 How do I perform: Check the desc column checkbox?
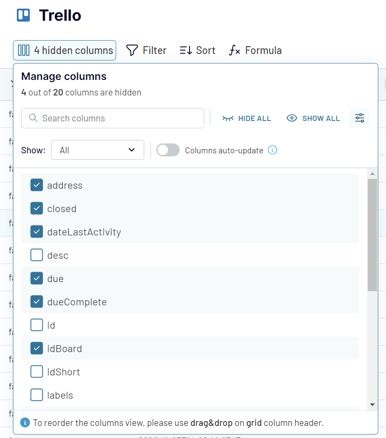click(37, 255)
